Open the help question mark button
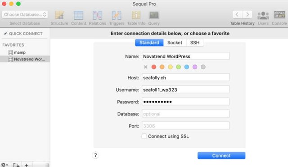Screen dimensions: 288x167 coord(95,155)
